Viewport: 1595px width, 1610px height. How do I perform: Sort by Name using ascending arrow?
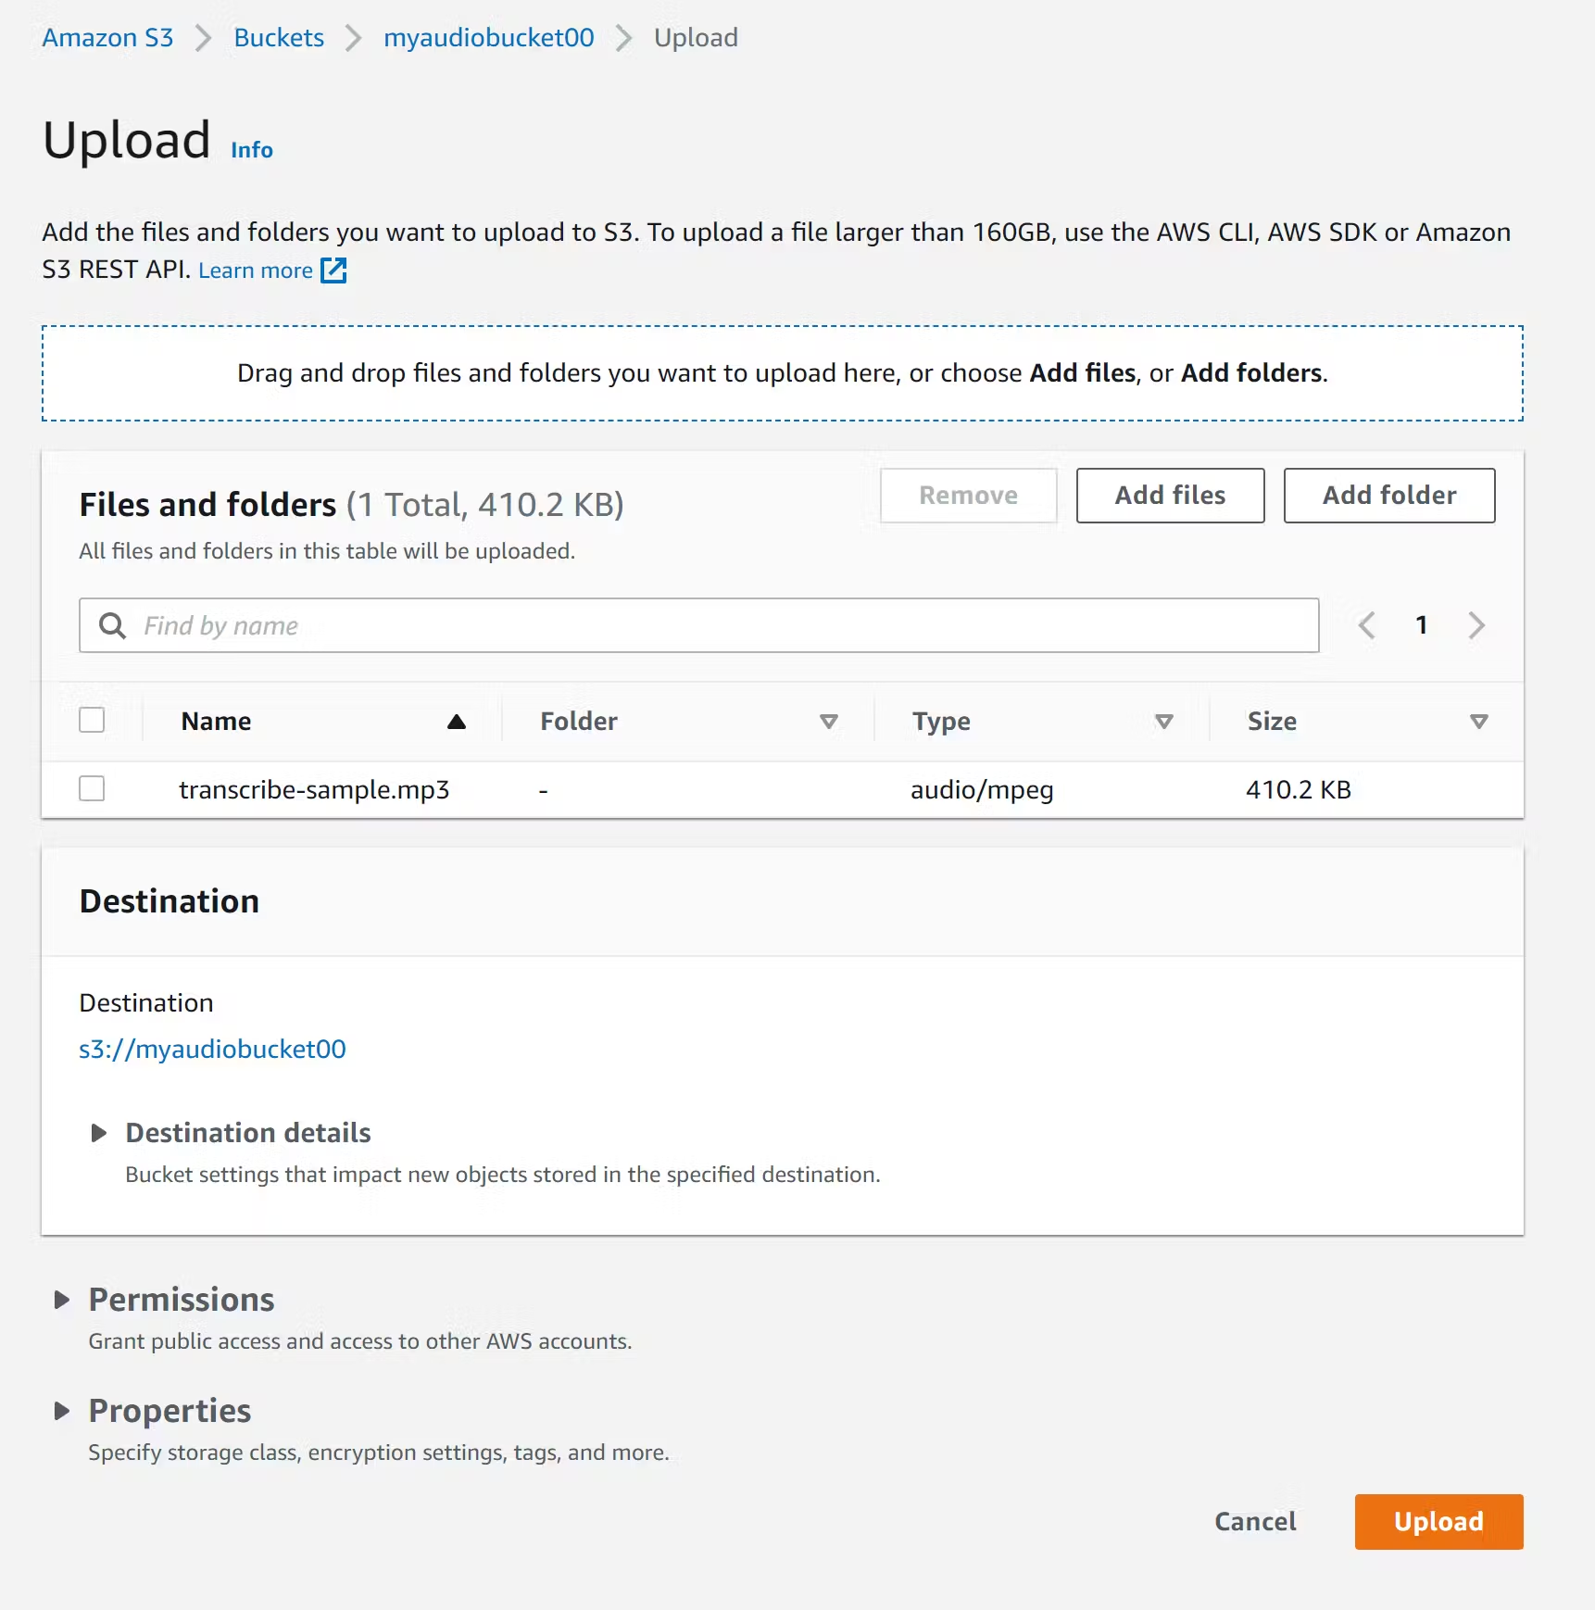tap(456, 722)
